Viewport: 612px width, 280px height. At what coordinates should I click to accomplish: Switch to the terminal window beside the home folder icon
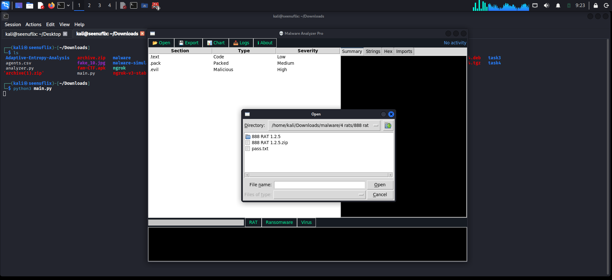134,5
